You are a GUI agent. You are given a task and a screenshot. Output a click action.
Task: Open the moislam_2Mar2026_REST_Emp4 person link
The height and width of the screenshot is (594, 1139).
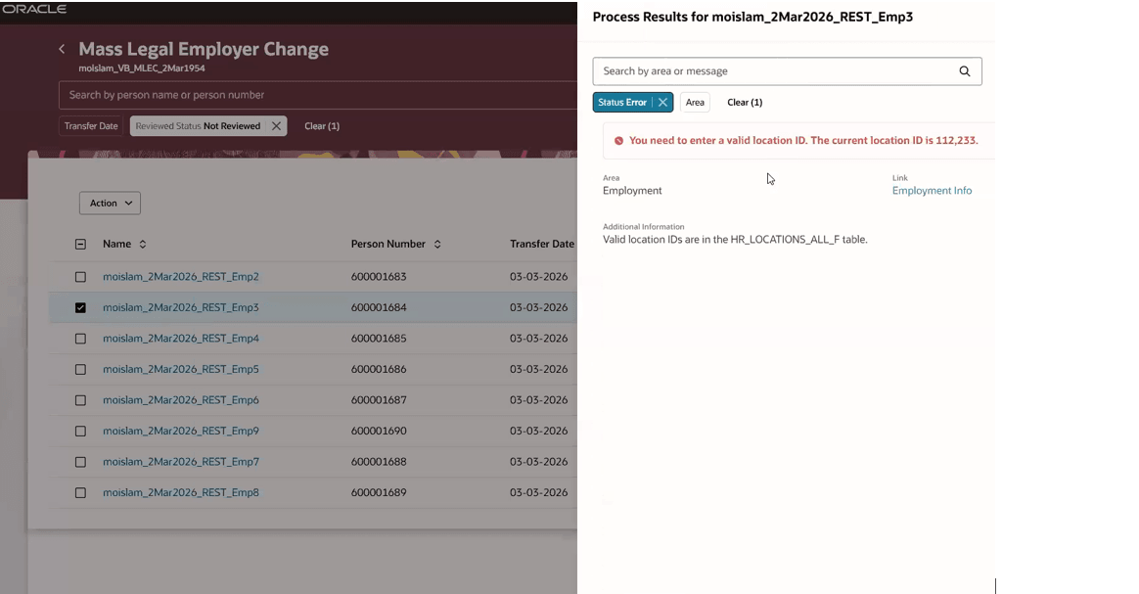181,339
